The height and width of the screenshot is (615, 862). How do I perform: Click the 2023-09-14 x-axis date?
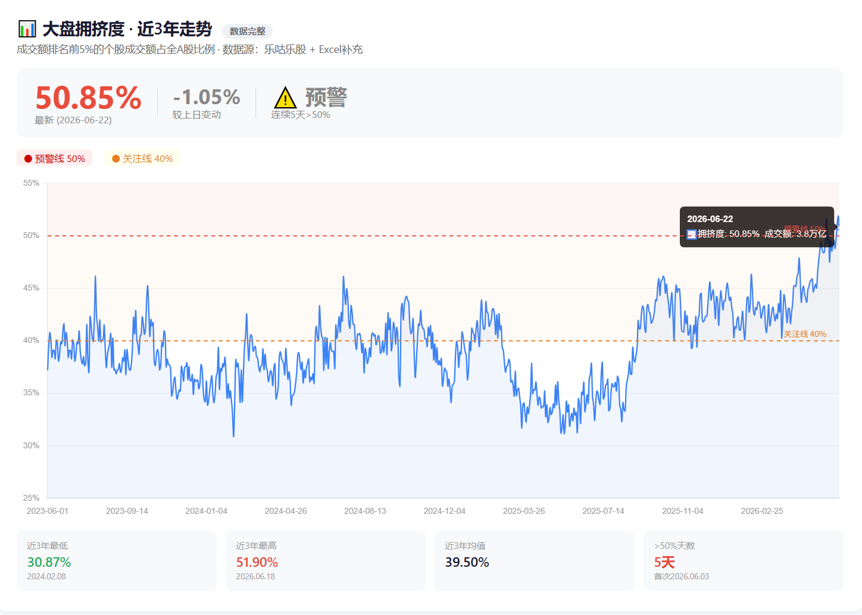(x=127, y=511)
